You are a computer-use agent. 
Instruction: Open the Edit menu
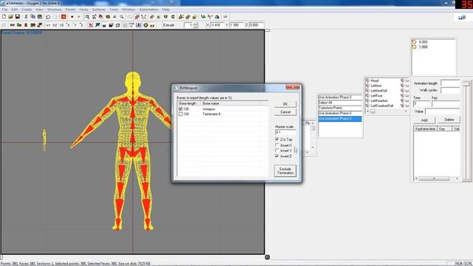pos(15,10)
